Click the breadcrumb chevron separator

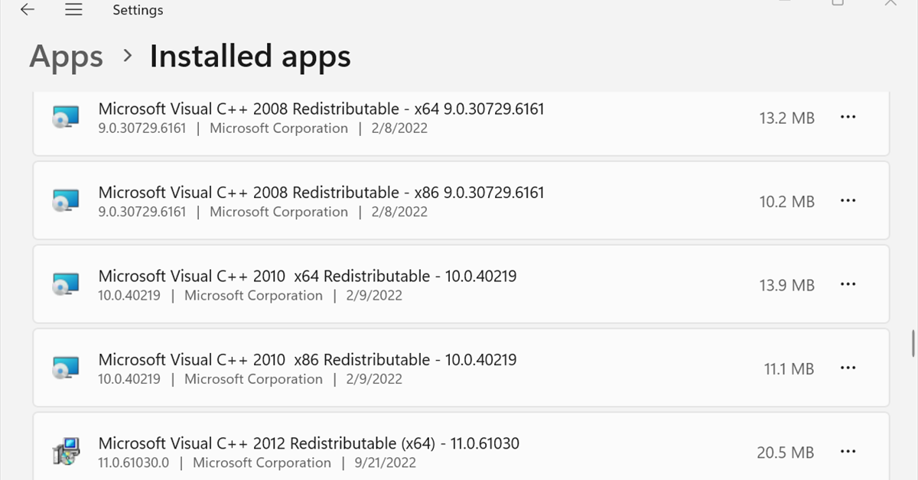(127, 56)
